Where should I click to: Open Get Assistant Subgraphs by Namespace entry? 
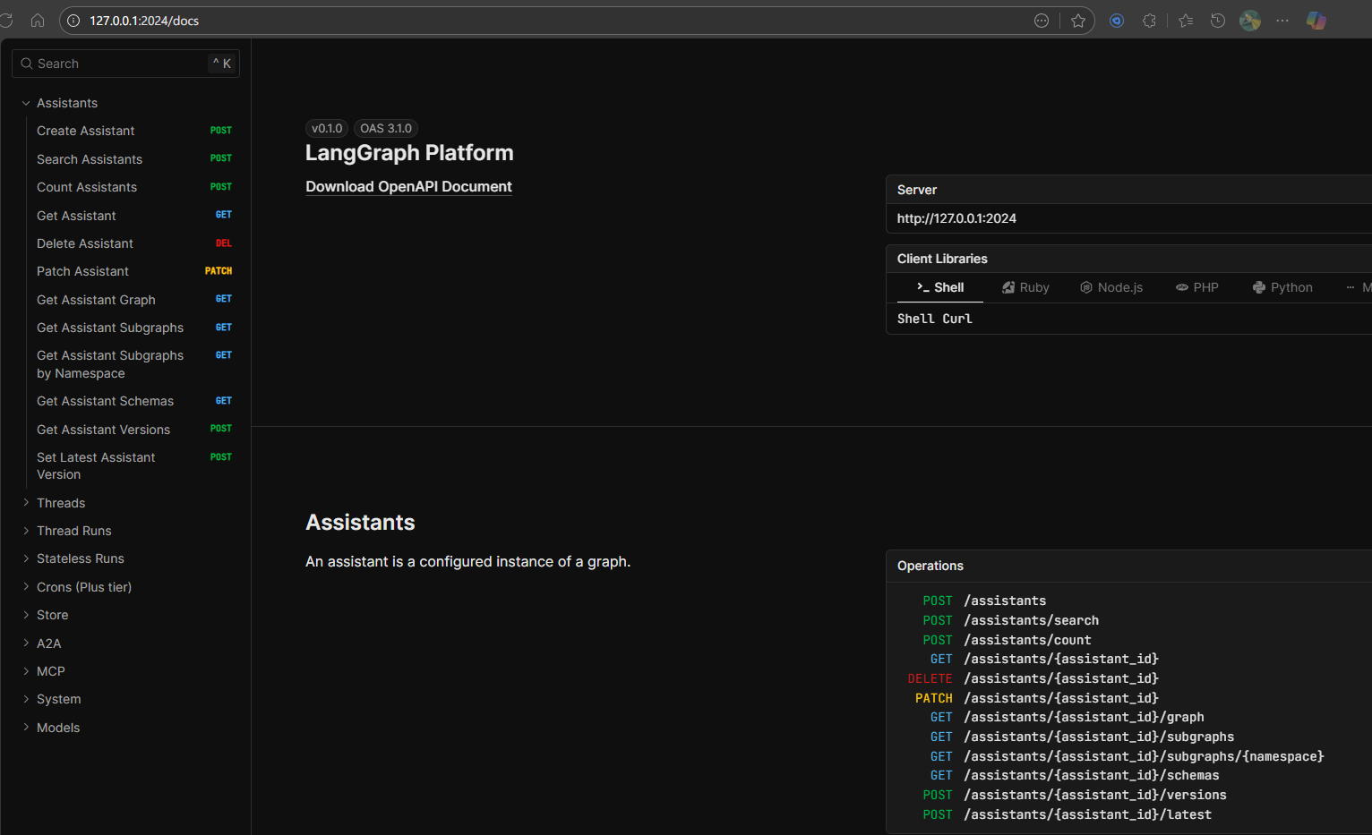[x=133, y=364]
